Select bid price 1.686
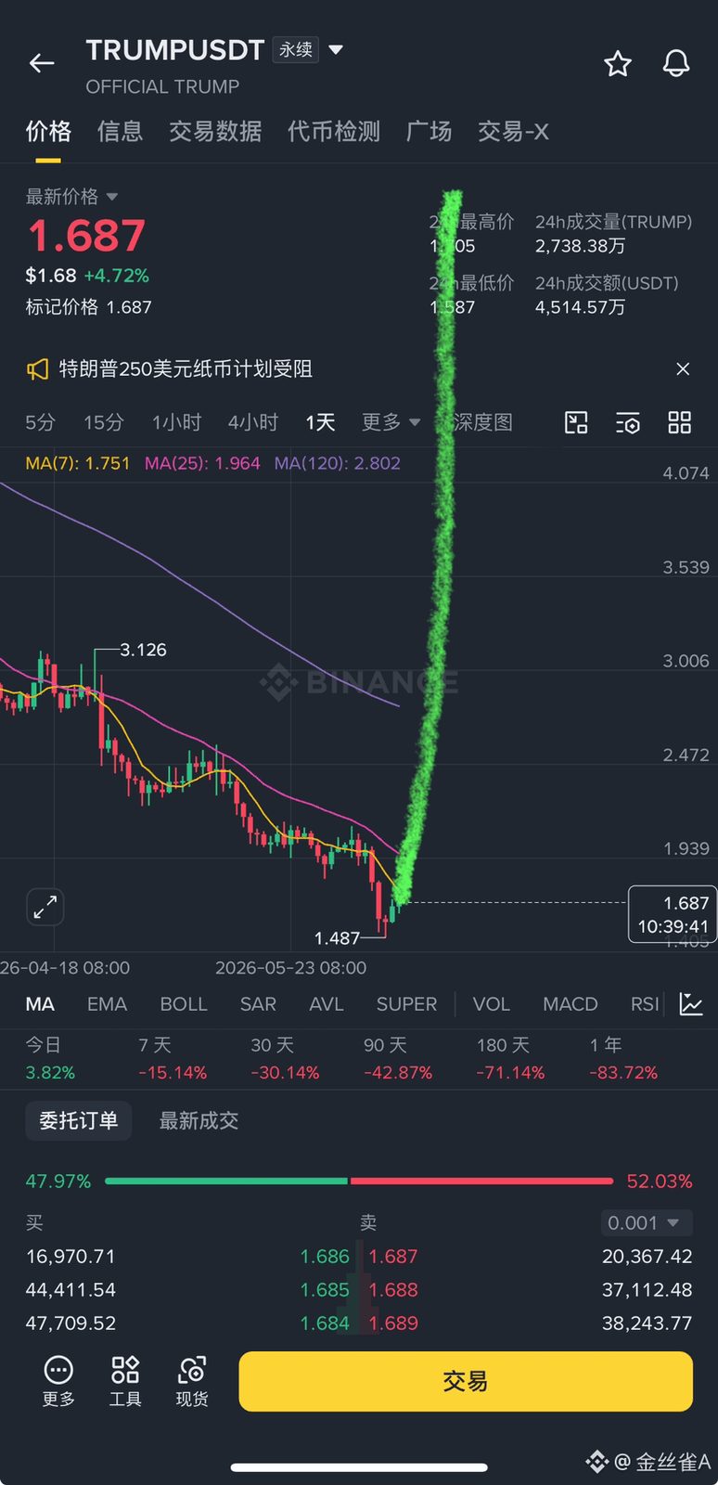Screen dimensions: 718x1485 click(x=325, y=1257)
